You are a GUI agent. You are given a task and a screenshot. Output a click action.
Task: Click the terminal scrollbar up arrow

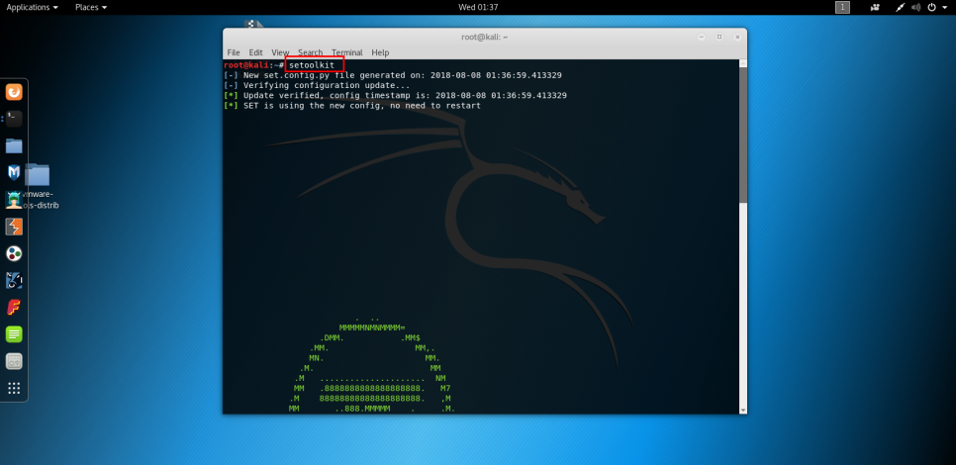point(742,62)
